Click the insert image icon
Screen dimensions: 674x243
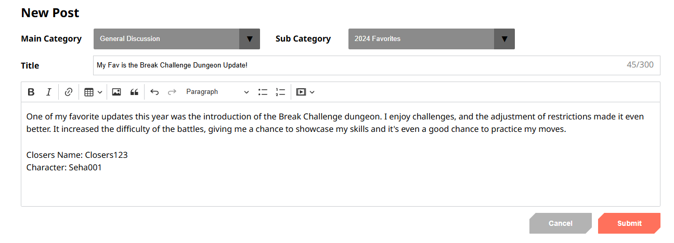click(116, 92)
